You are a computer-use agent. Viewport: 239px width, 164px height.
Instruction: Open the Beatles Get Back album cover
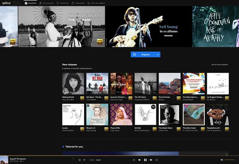tap(97, 83)
